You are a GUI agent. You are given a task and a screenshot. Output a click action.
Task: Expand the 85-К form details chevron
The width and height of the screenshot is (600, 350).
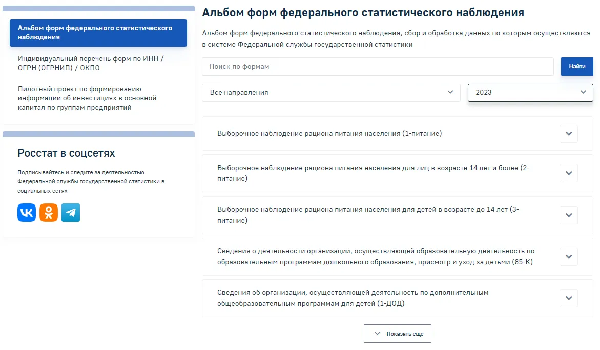click(568, 257)
